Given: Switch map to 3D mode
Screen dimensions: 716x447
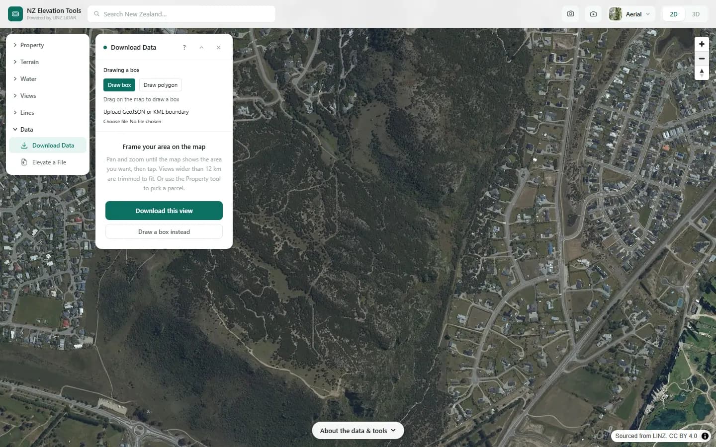Looking at the screenshot, I should tap(696, 14).
